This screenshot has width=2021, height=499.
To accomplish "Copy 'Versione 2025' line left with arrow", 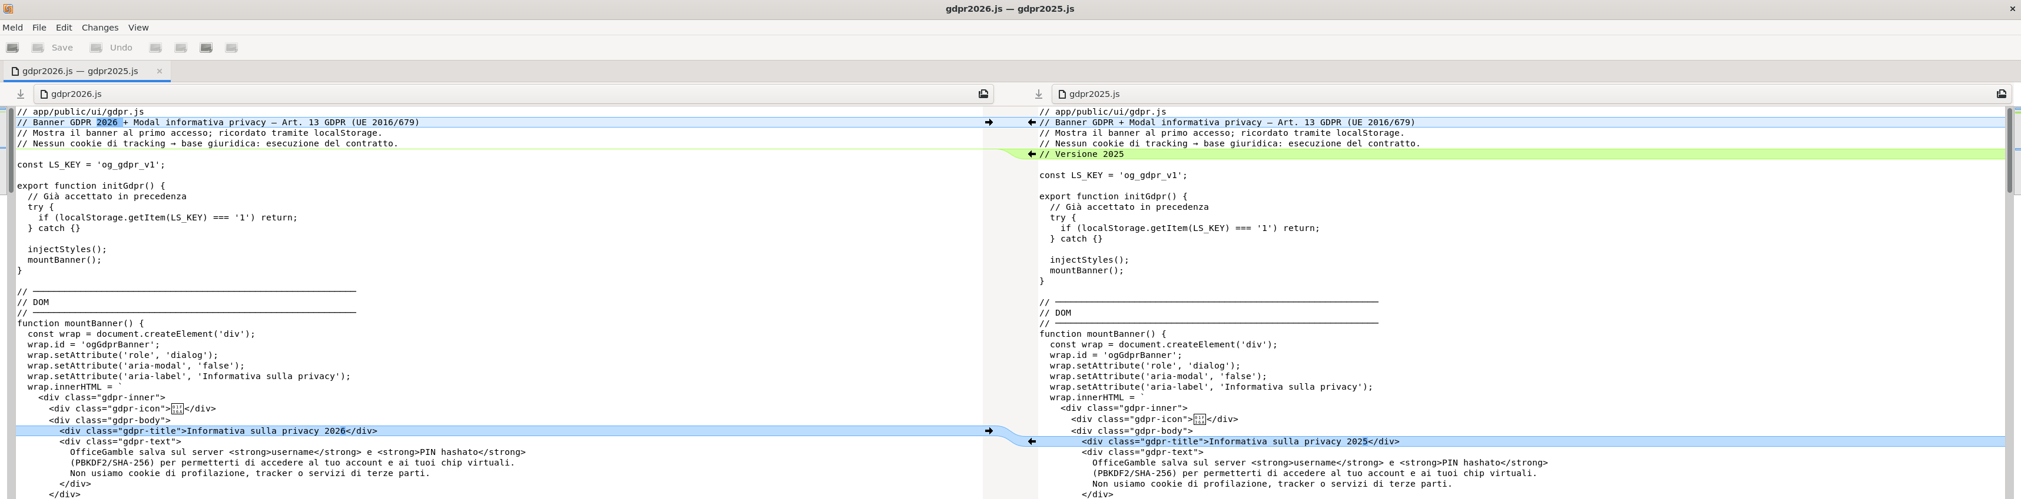I will pos(1032,155).
